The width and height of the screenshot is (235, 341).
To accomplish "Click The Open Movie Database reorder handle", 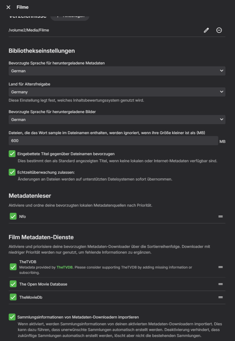I will (221, 284).
